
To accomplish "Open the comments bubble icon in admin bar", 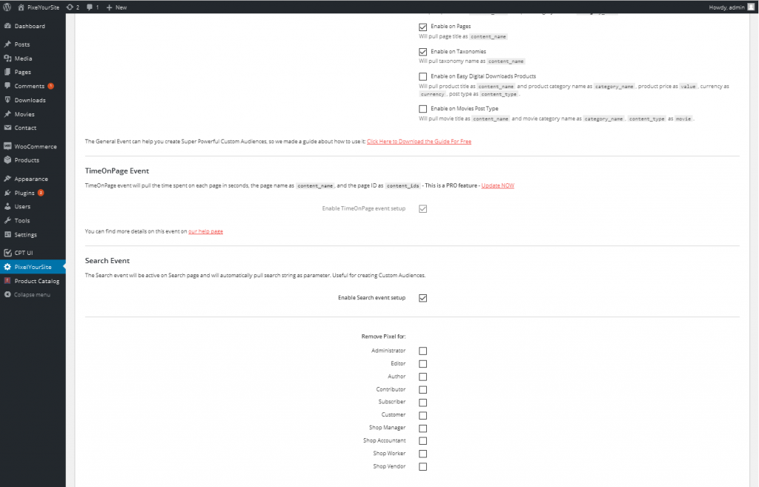I will (x=90, y=7).
